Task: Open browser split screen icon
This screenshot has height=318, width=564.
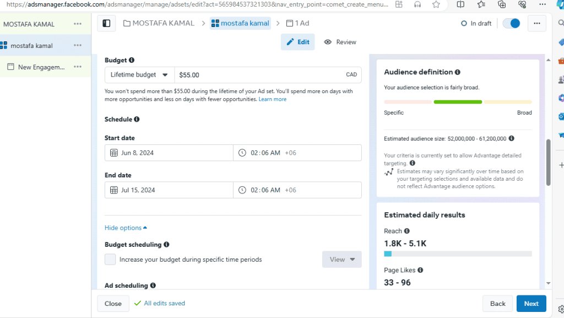Action: click(460, 4)
